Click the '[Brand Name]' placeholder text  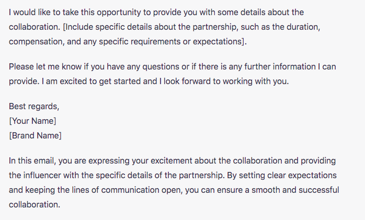pyautogui.click(x=35, y=135)
